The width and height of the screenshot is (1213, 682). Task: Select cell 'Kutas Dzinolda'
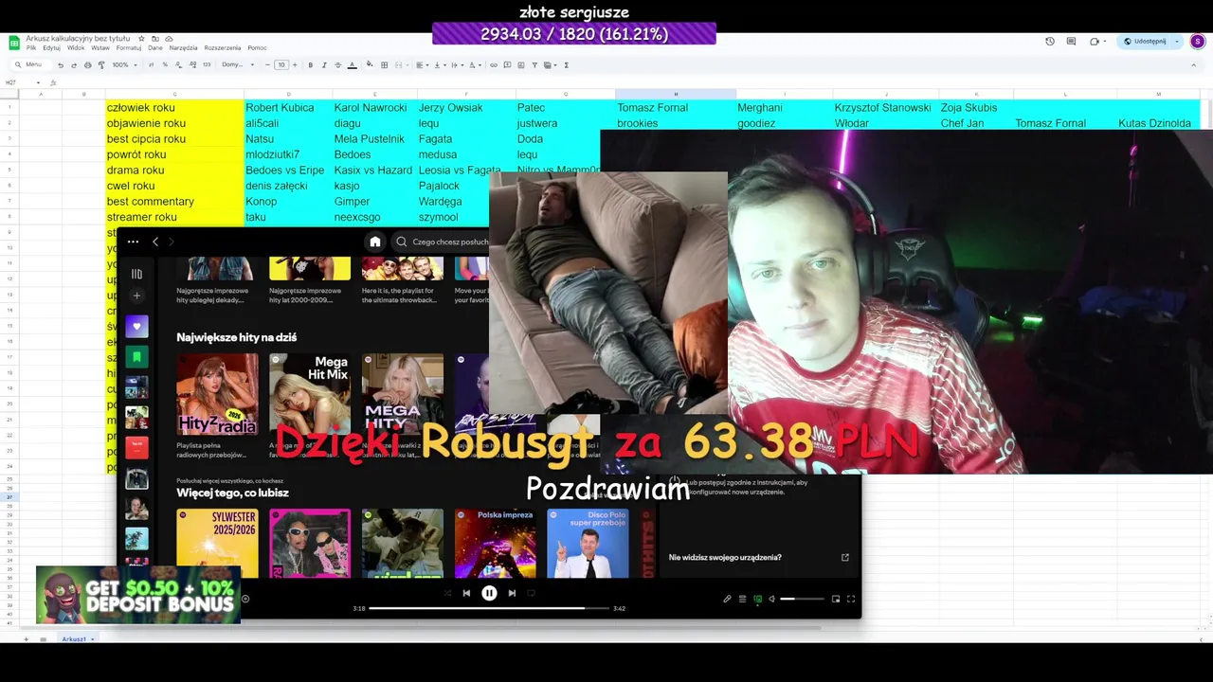pos(1158,123)
